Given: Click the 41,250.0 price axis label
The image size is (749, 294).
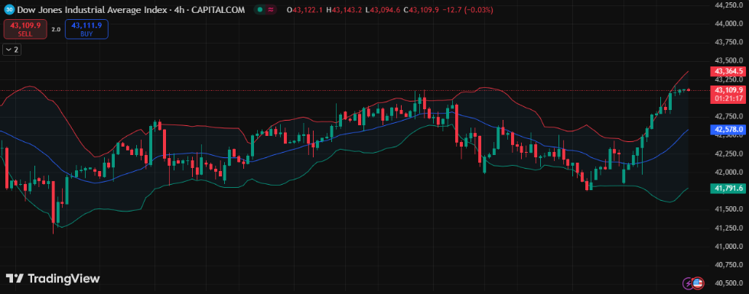Looking at the screenshot, I should pos(729,228).
